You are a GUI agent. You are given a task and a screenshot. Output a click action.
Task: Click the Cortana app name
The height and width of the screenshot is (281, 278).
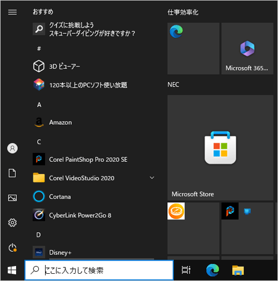point(60,197)
